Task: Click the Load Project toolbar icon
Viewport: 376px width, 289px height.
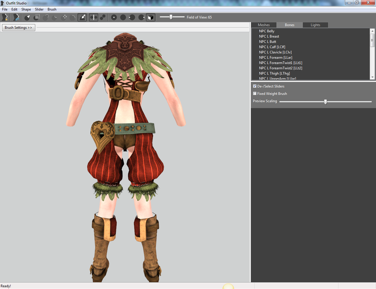Action: pos(16,17)
